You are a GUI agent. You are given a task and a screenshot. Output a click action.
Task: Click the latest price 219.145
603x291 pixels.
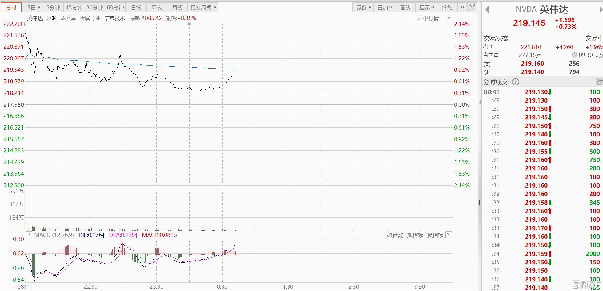click(x=529, y=23)
